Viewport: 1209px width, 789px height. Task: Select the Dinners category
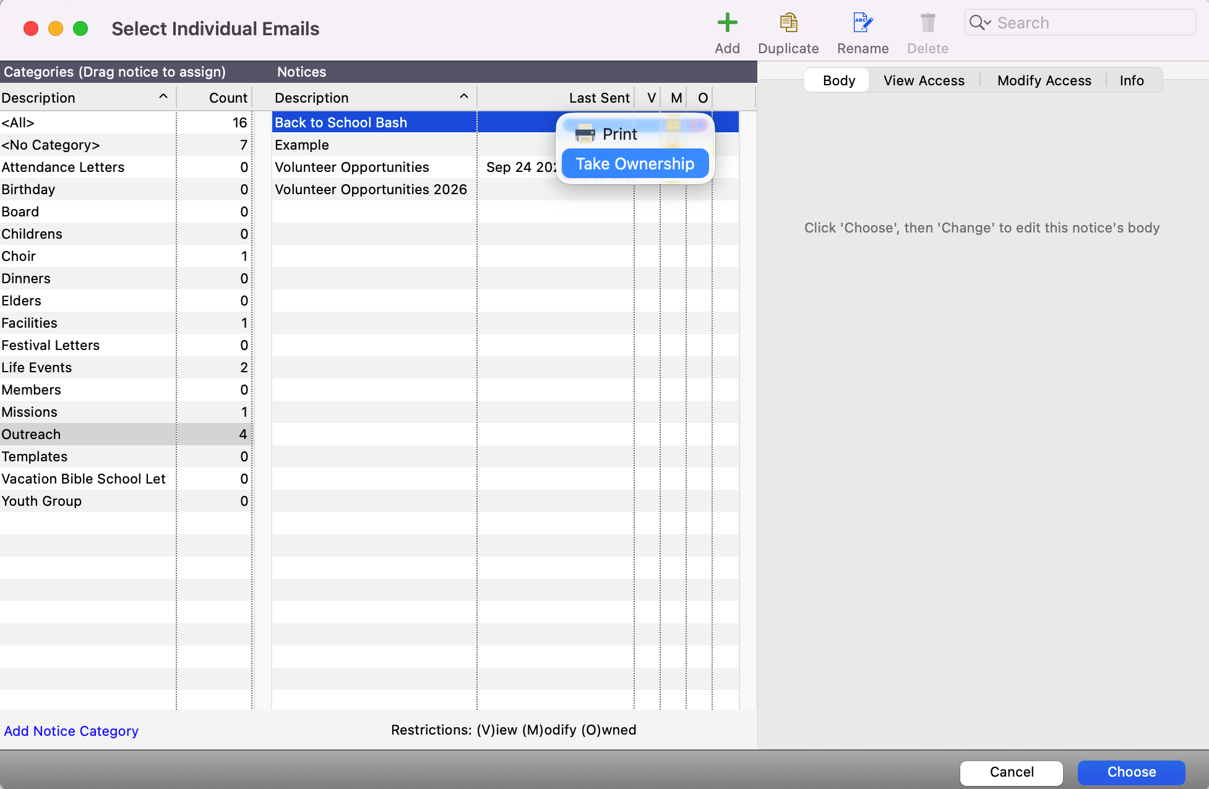click(126, 278)
